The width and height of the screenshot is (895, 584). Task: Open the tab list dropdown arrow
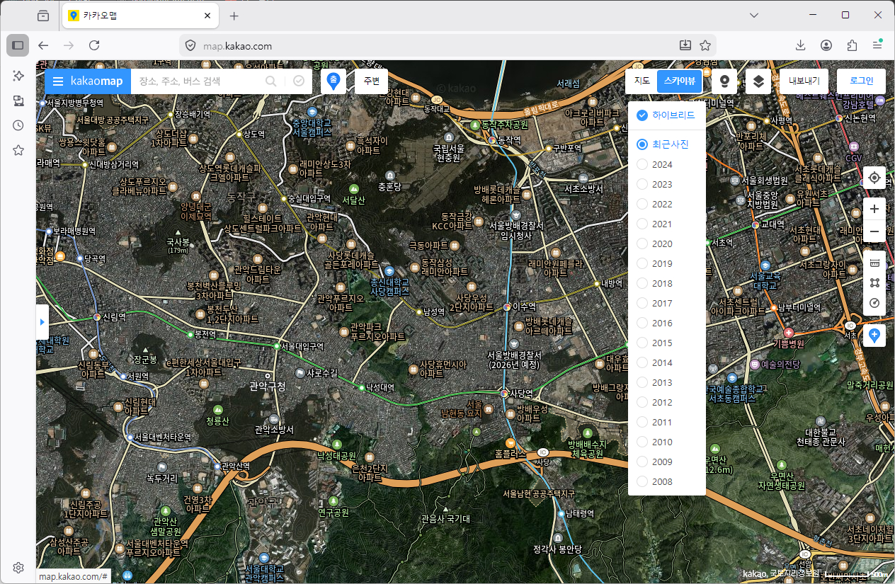[x=754, y=16]
